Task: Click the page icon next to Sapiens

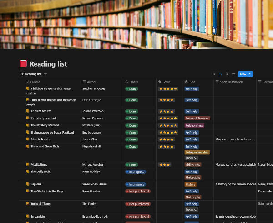Action: point(28,184)
